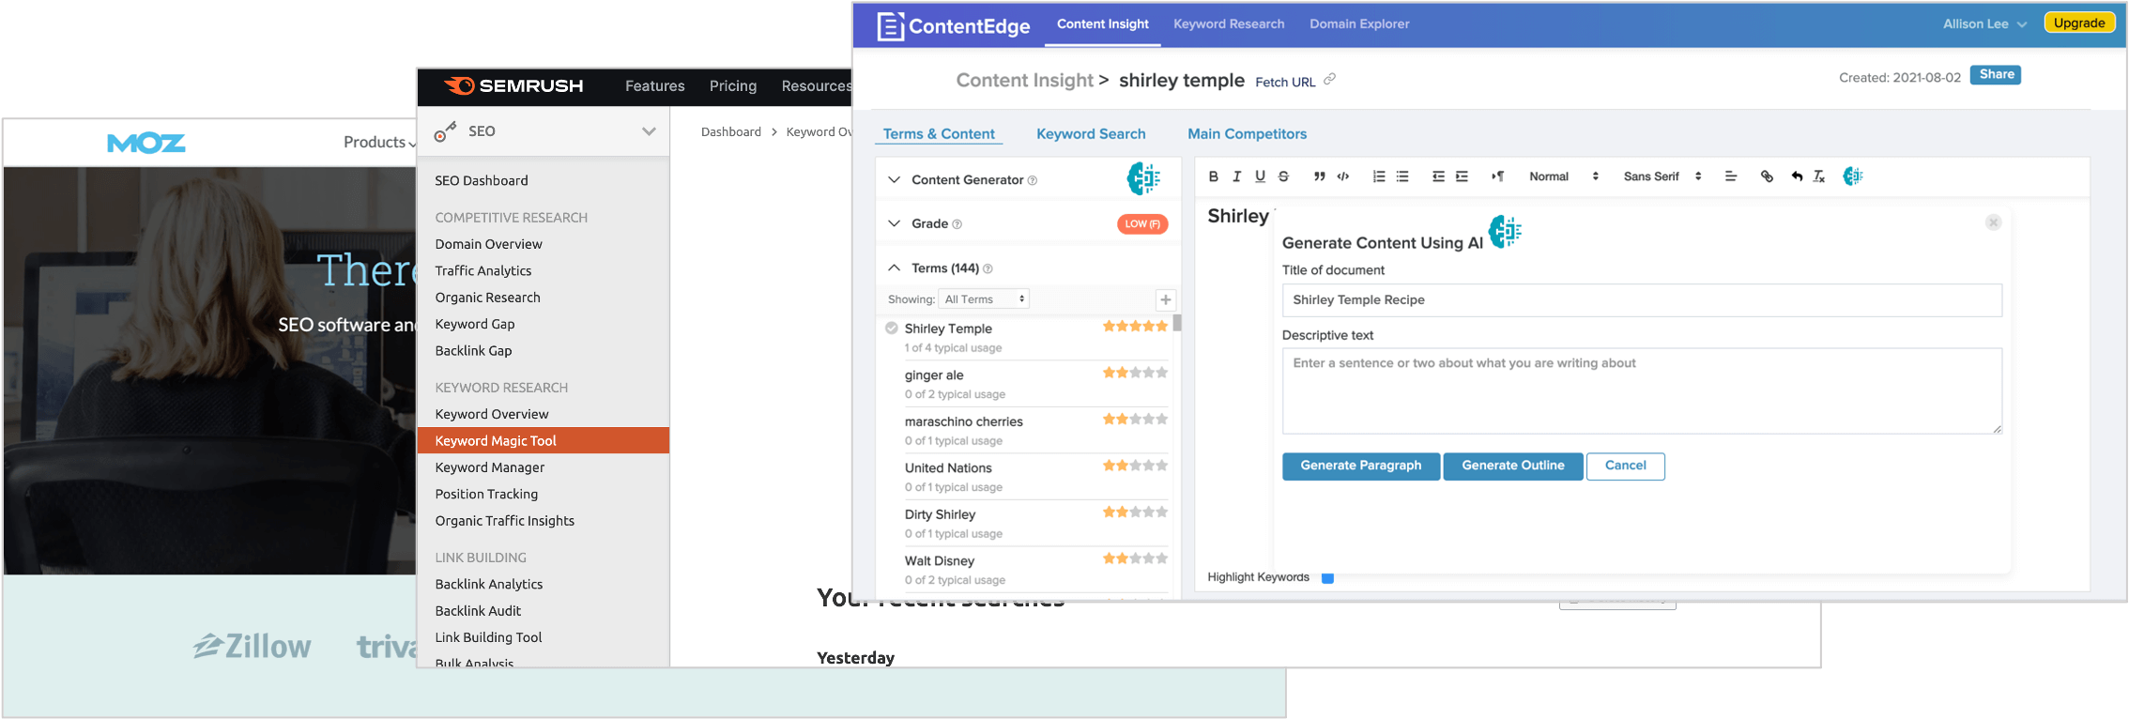
Task: Toggle strikethrough formatting in editor toolbar
Action: (x=1283, y=176)
